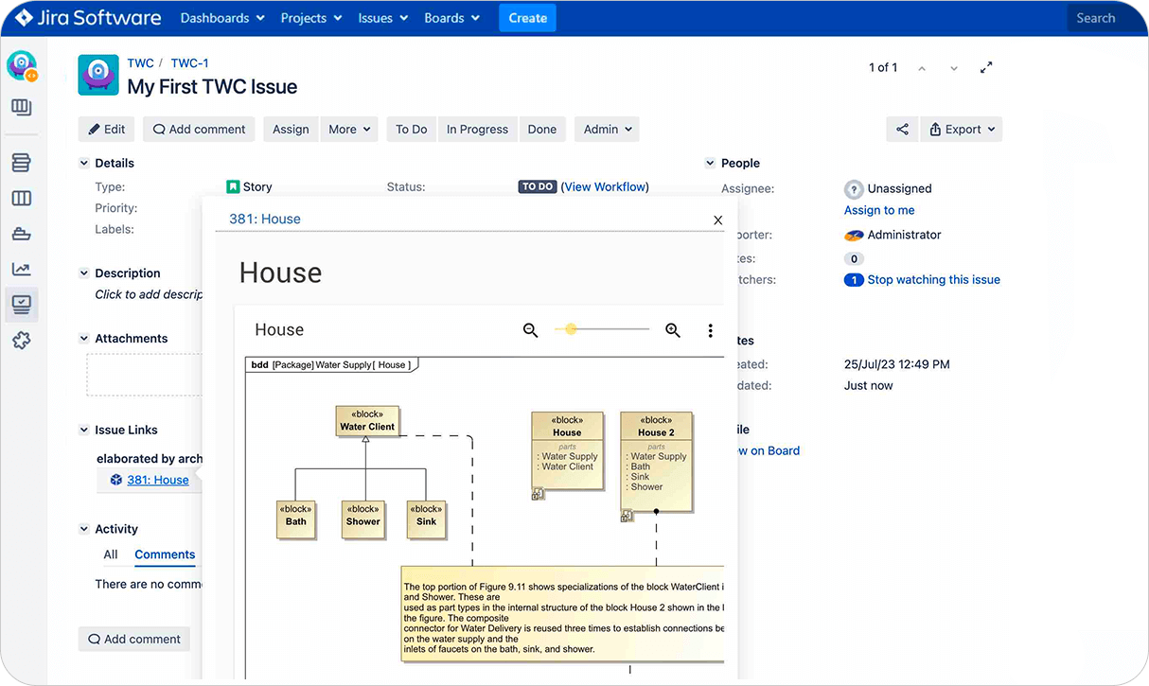Open the More actions dropdown
The height and width of the screenshot is (686, 1149).
point(349,129)
